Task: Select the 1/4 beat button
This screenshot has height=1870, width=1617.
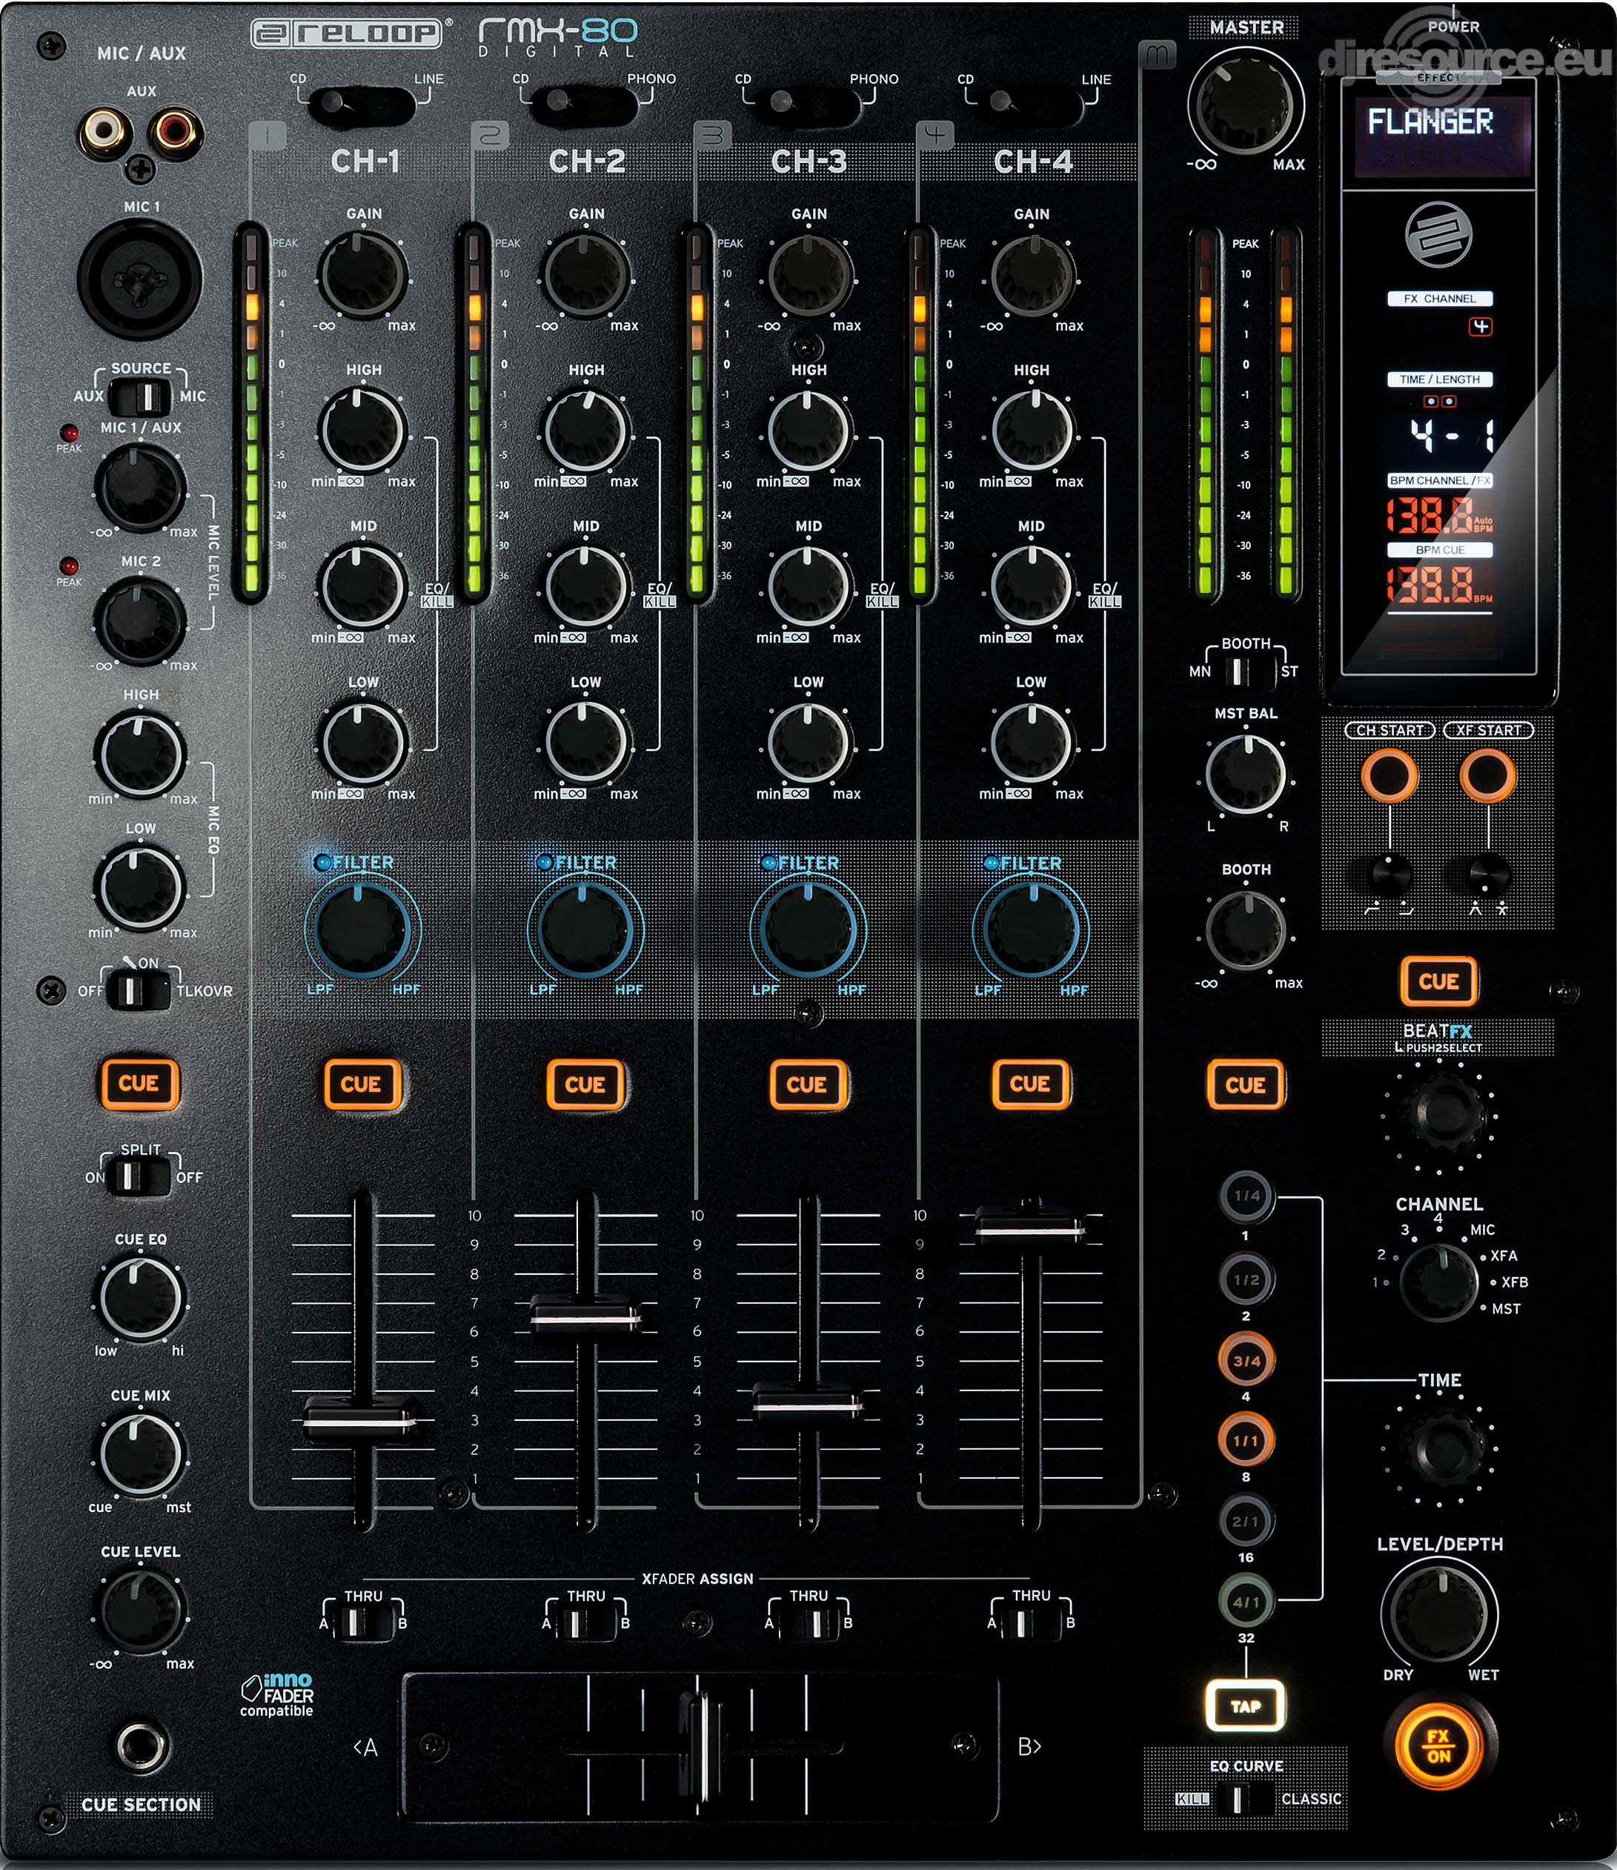Action: tap(1246, 1196)
